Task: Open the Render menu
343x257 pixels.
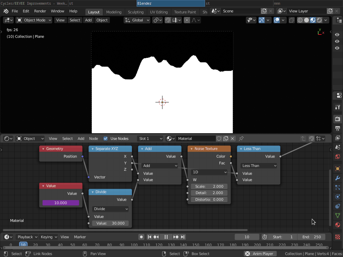Action: point(40,11)
